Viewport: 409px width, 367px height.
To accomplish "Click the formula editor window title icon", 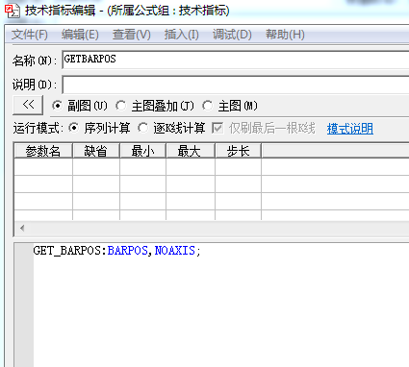I will pyautogui.click(x=13, y=11).
